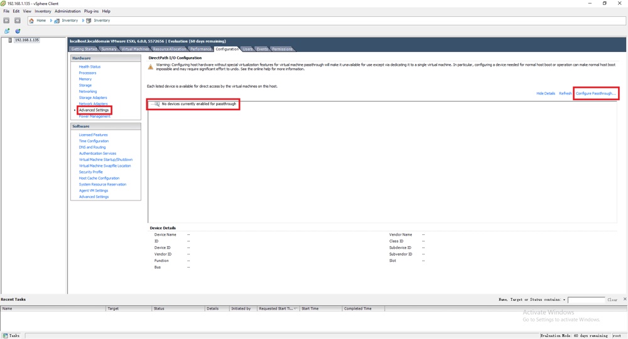
Task: Click the vSphere Client title bar icon
Action: [x=3, y=3]
